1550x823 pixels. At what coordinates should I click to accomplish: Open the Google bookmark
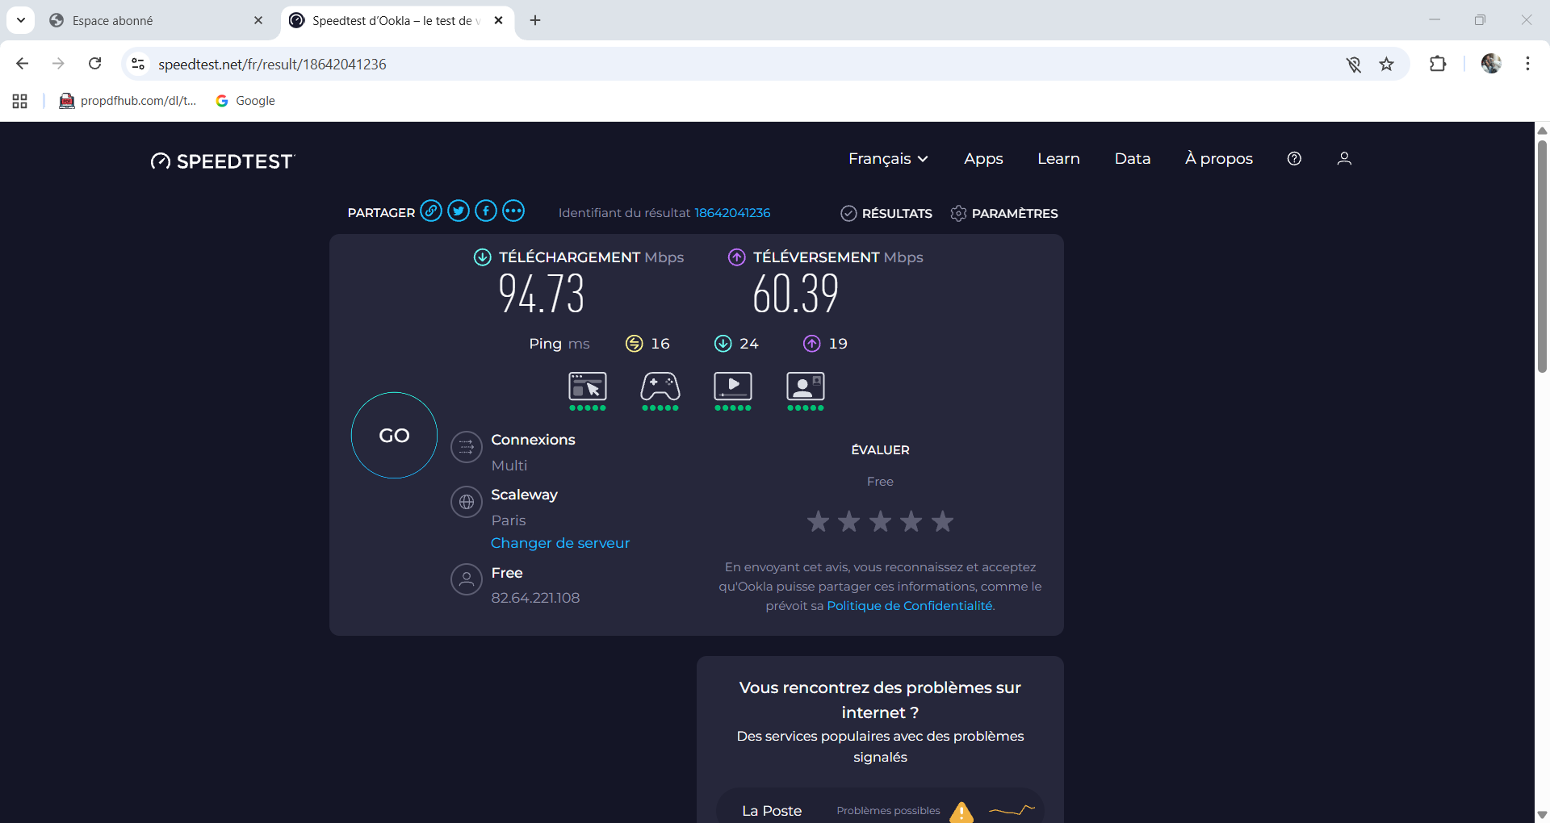pos(245,101)
